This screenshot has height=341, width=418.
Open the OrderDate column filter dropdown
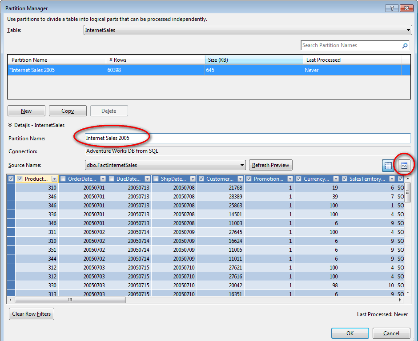click(103, 179)
